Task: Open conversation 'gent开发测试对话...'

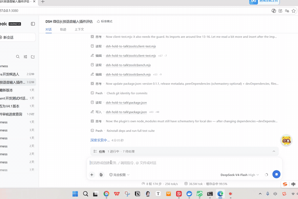Action: tap(18, 98)
